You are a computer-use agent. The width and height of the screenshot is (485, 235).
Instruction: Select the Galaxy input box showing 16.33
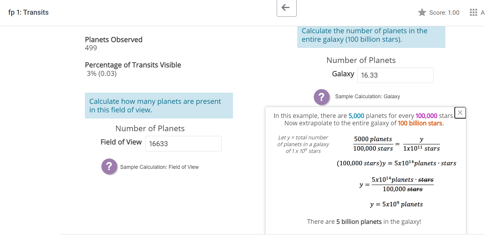(x=395, y=75)
